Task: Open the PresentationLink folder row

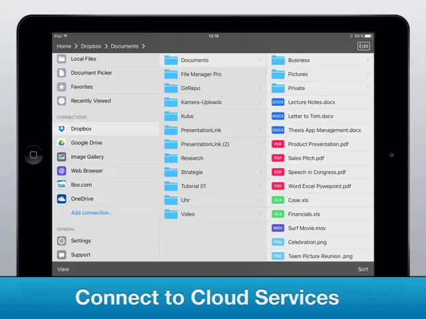Action: (x=213, y=130)
